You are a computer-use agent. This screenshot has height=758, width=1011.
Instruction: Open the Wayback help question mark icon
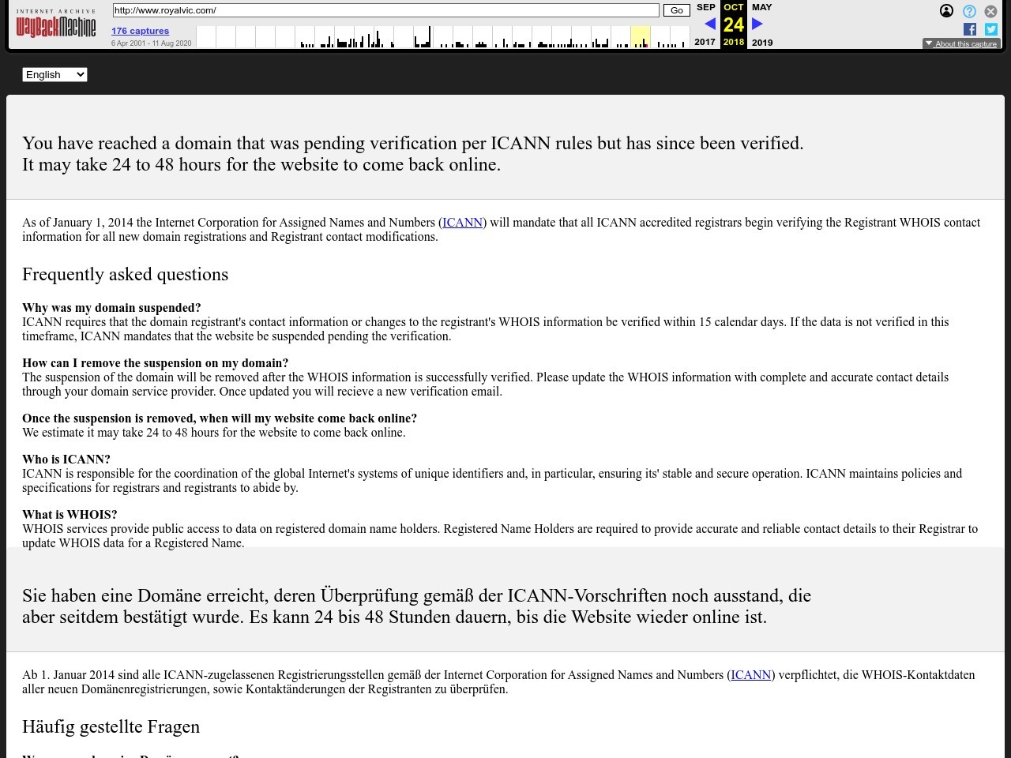coord(969,11)
